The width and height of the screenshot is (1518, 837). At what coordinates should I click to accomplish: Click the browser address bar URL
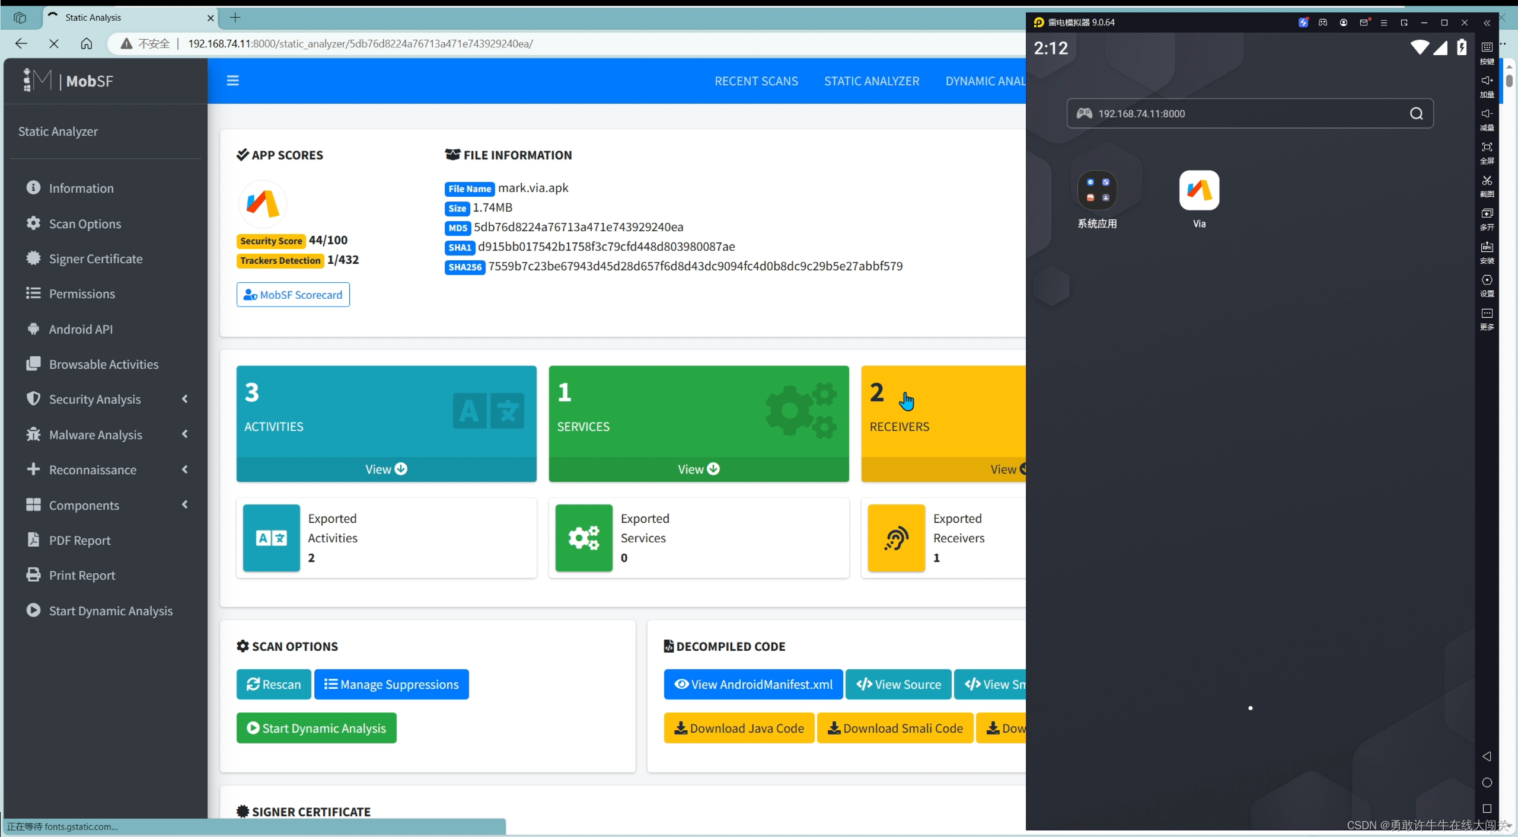click(x=361, y=43)
